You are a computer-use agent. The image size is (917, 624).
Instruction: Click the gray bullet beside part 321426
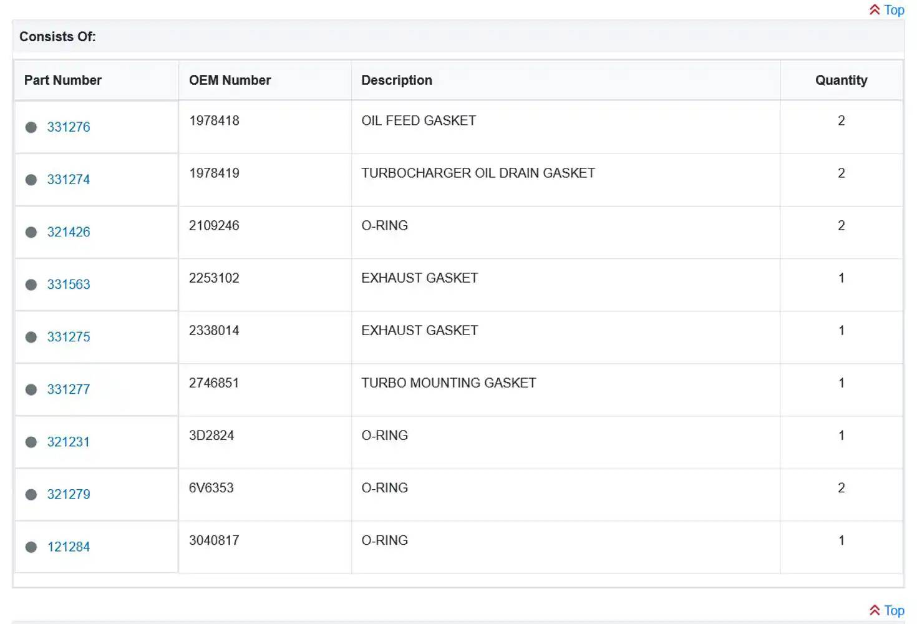(31, 232)
